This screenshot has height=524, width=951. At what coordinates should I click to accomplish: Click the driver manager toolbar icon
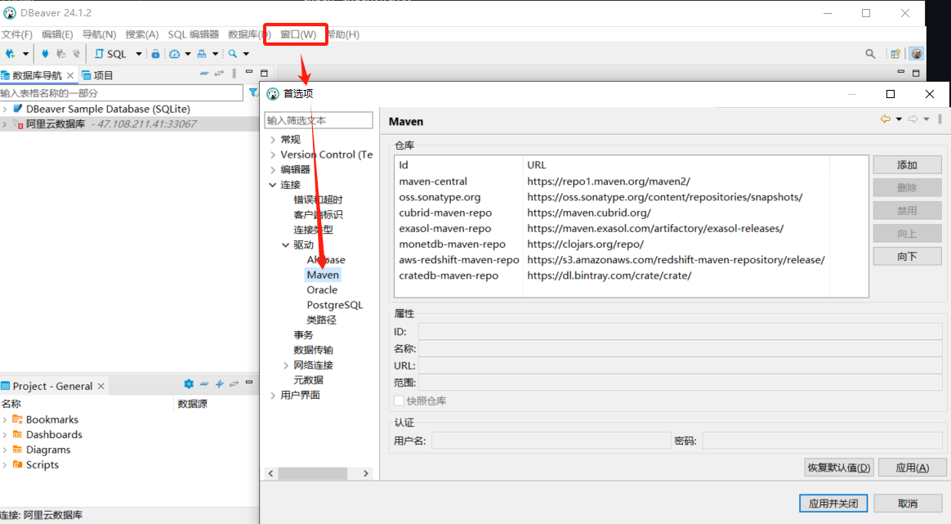202,53
